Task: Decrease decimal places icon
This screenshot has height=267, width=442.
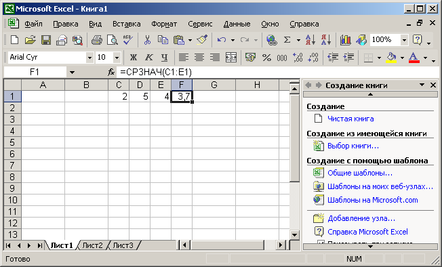Action: (x=313, y=58)
